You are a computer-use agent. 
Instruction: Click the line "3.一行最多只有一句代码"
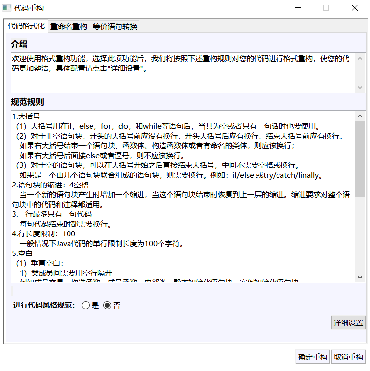click(51, 214)
